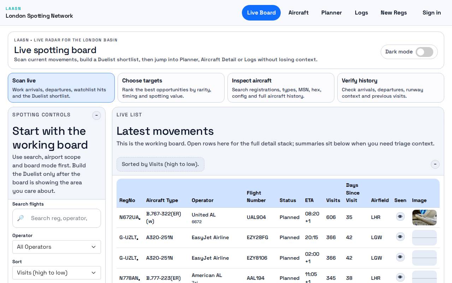Image resolution: width=452 pixels, height=283 pixels.
Task: Select the Choose targets card
Action: 171,88
